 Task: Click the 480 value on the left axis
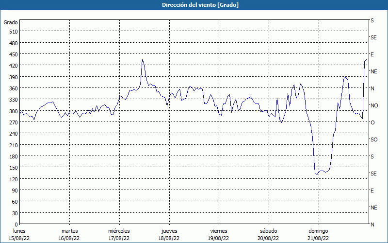click(14, 43)
